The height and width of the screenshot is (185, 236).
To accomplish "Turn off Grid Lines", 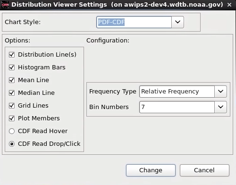I will point(12,106).
